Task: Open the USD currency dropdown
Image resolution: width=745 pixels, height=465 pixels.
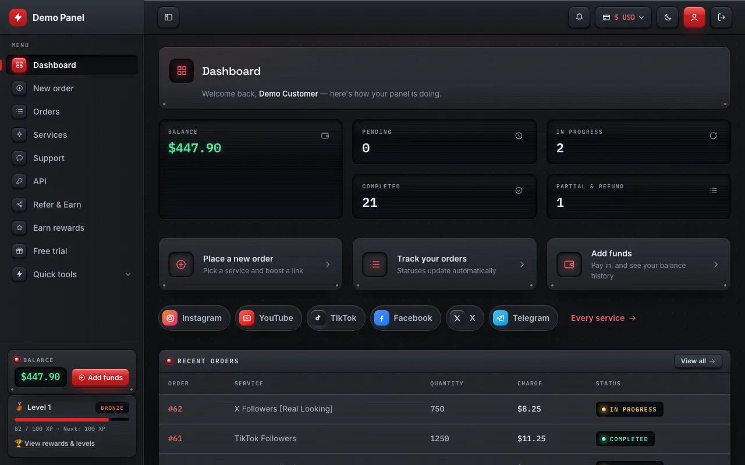Action: (623, 17)
